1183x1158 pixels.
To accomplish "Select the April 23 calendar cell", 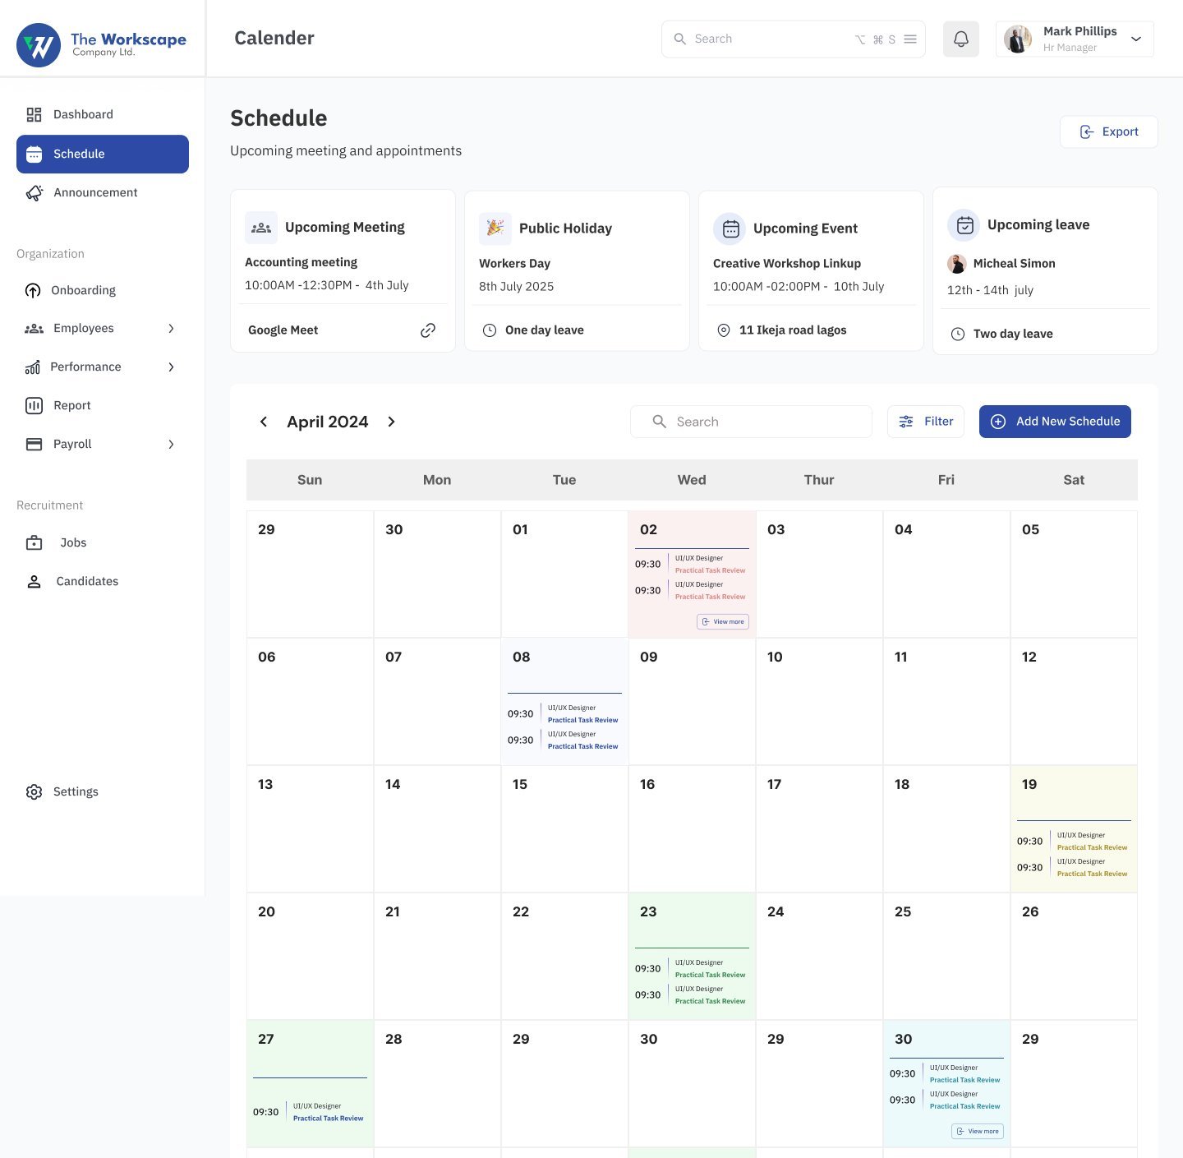I will pyautogui.click(x=692, y=957).
